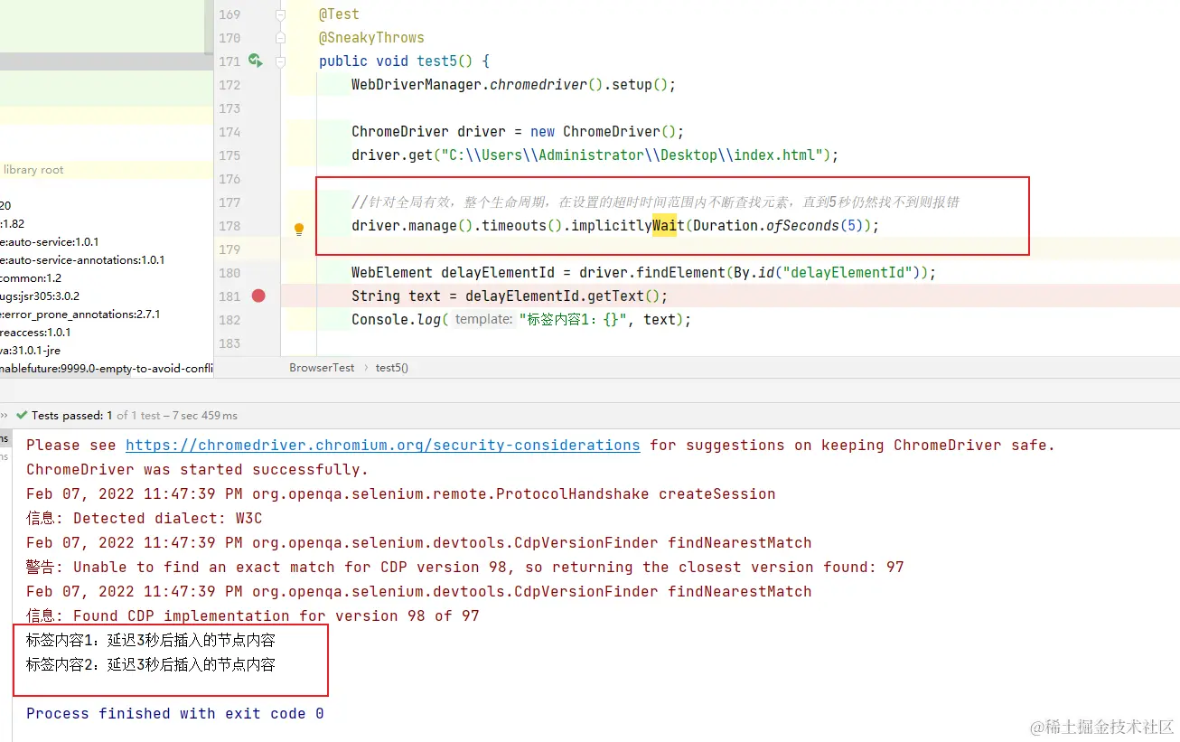Toggle fold marker on line 170 @SneakyThrows
This screenshot has height=742, width=1180.
tap(280, 38)
